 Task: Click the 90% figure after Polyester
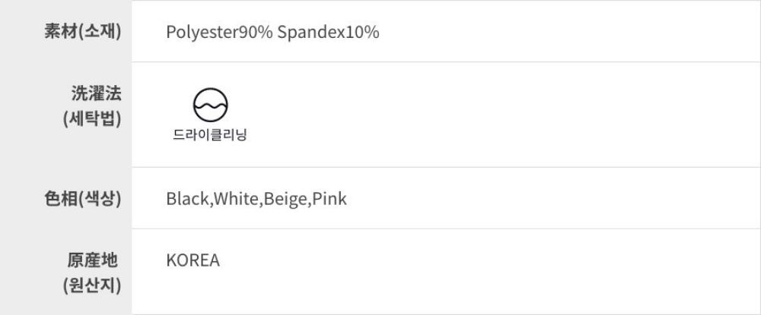tap(256, 33)
